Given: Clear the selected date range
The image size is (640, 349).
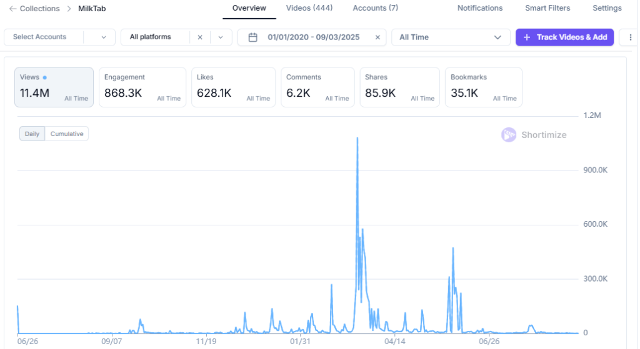Looking at the screenshot, I should pyautogui.click(x=377, y=37).
